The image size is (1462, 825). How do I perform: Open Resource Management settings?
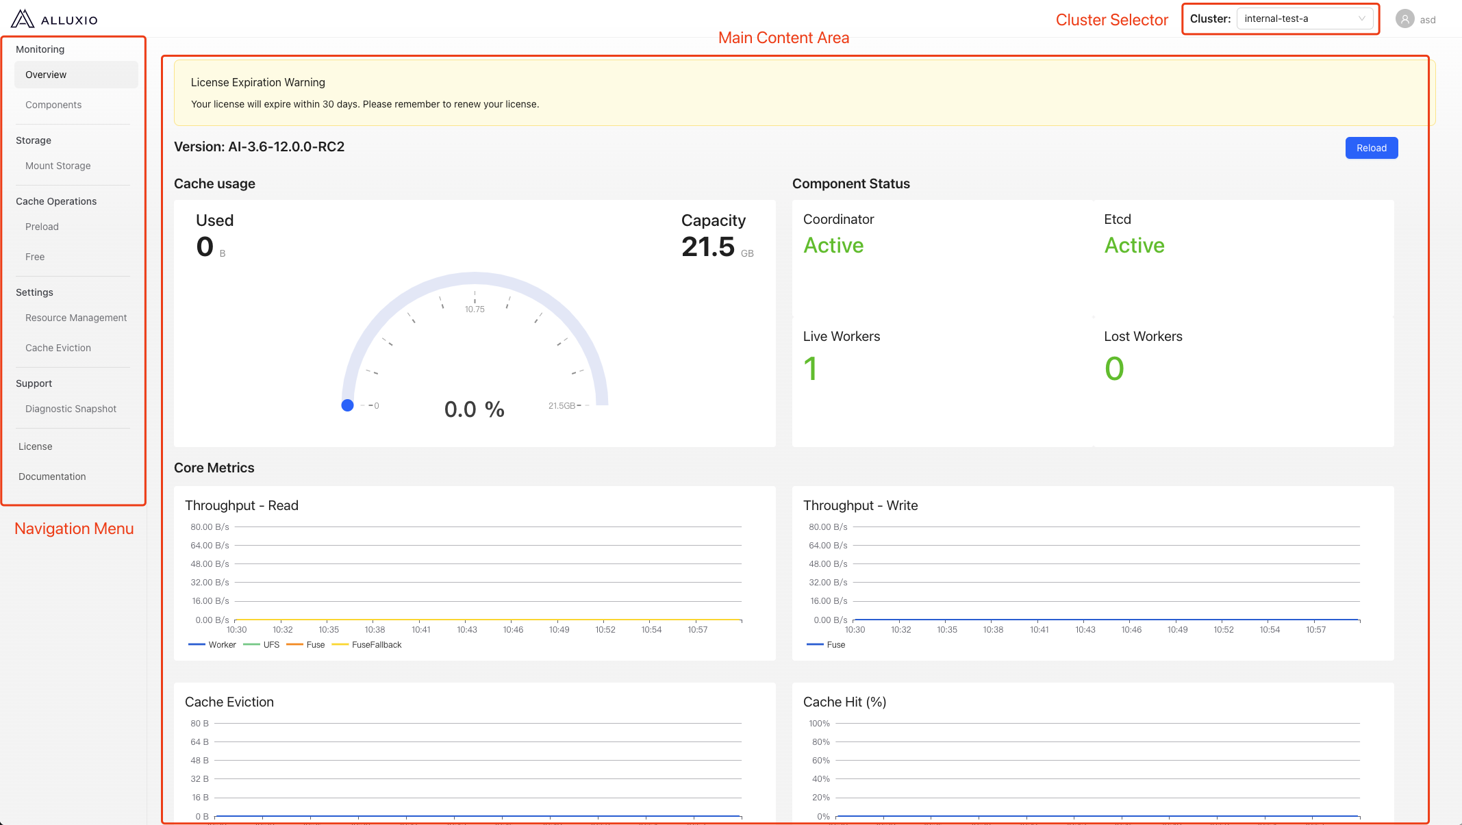(x=76, y=318)
